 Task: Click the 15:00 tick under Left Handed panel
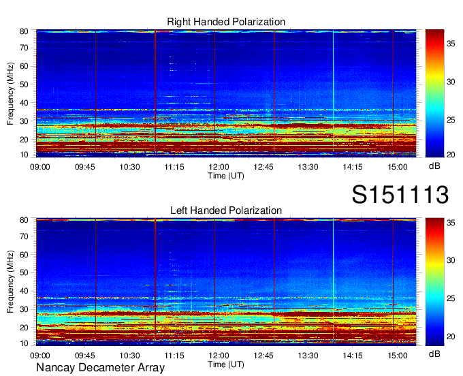coord(398,356)
